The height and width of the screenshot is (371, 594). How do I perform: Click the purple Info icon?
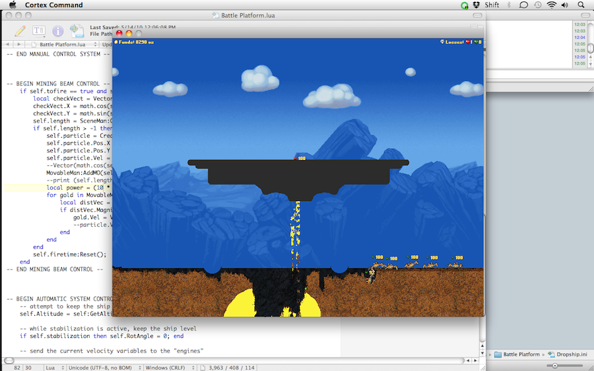57,30
